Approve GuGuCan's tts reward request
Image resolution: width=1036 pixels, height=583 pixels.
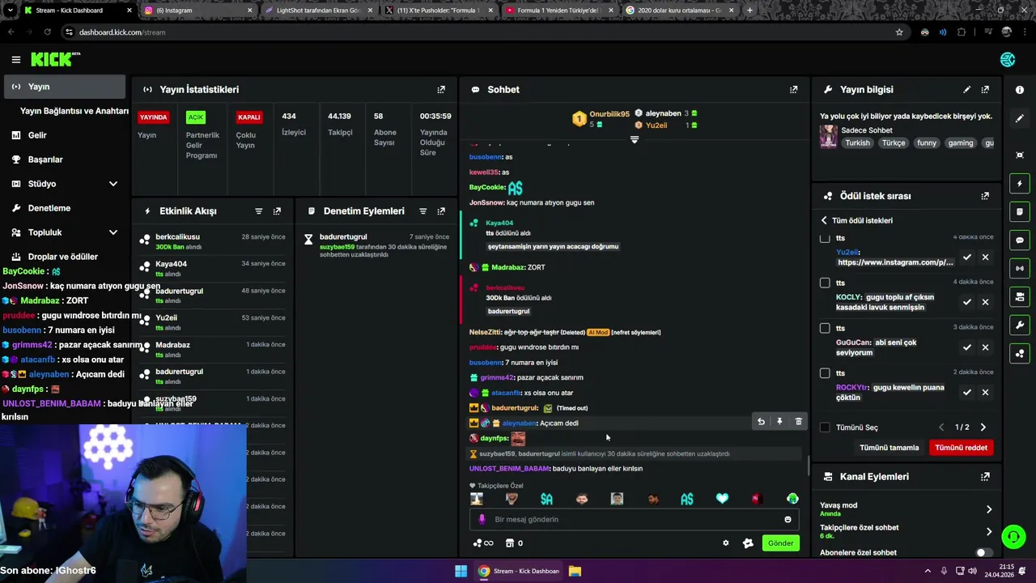pyautogui.click(x=966, y=347)
